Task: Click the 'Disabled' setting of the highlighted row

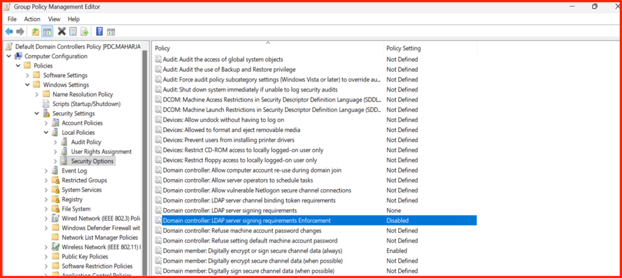Action: tap(397, 220)
